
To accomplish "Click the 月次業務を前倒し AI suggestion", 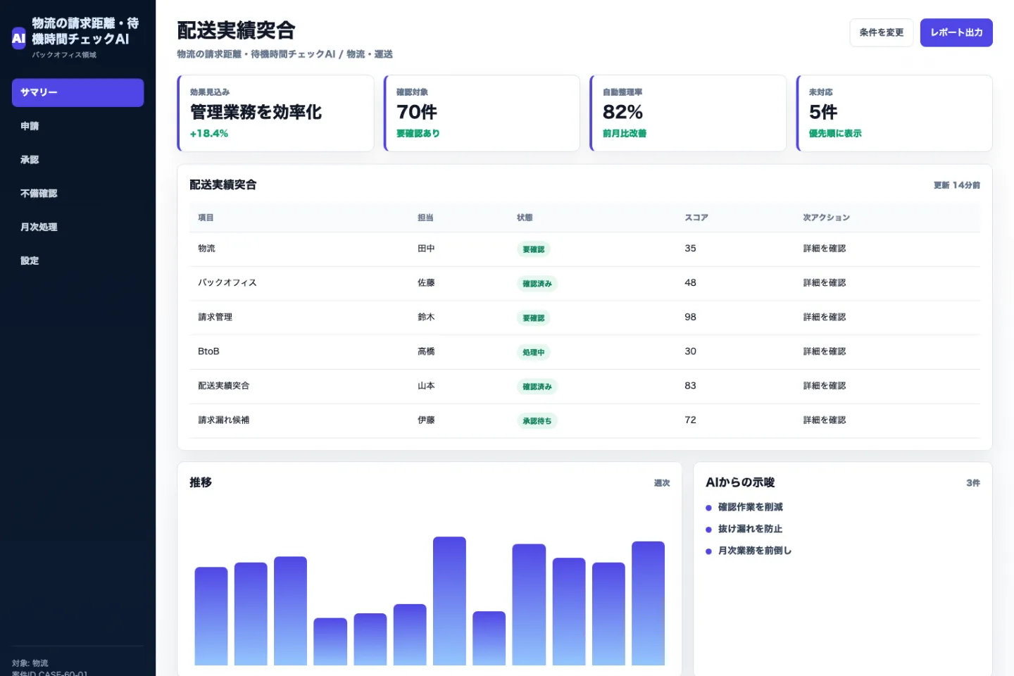I will [x=755, y=551].
